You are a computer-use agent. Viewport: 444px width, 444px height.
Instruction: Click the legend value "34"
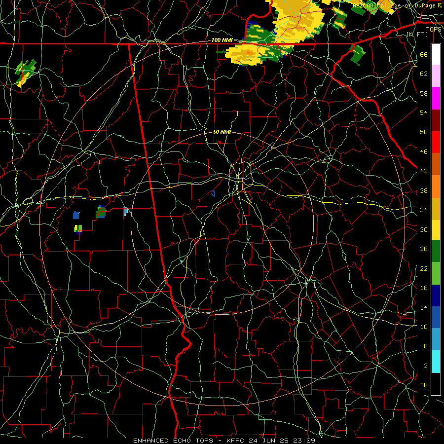pyautogui.click(x=424, y=210)
